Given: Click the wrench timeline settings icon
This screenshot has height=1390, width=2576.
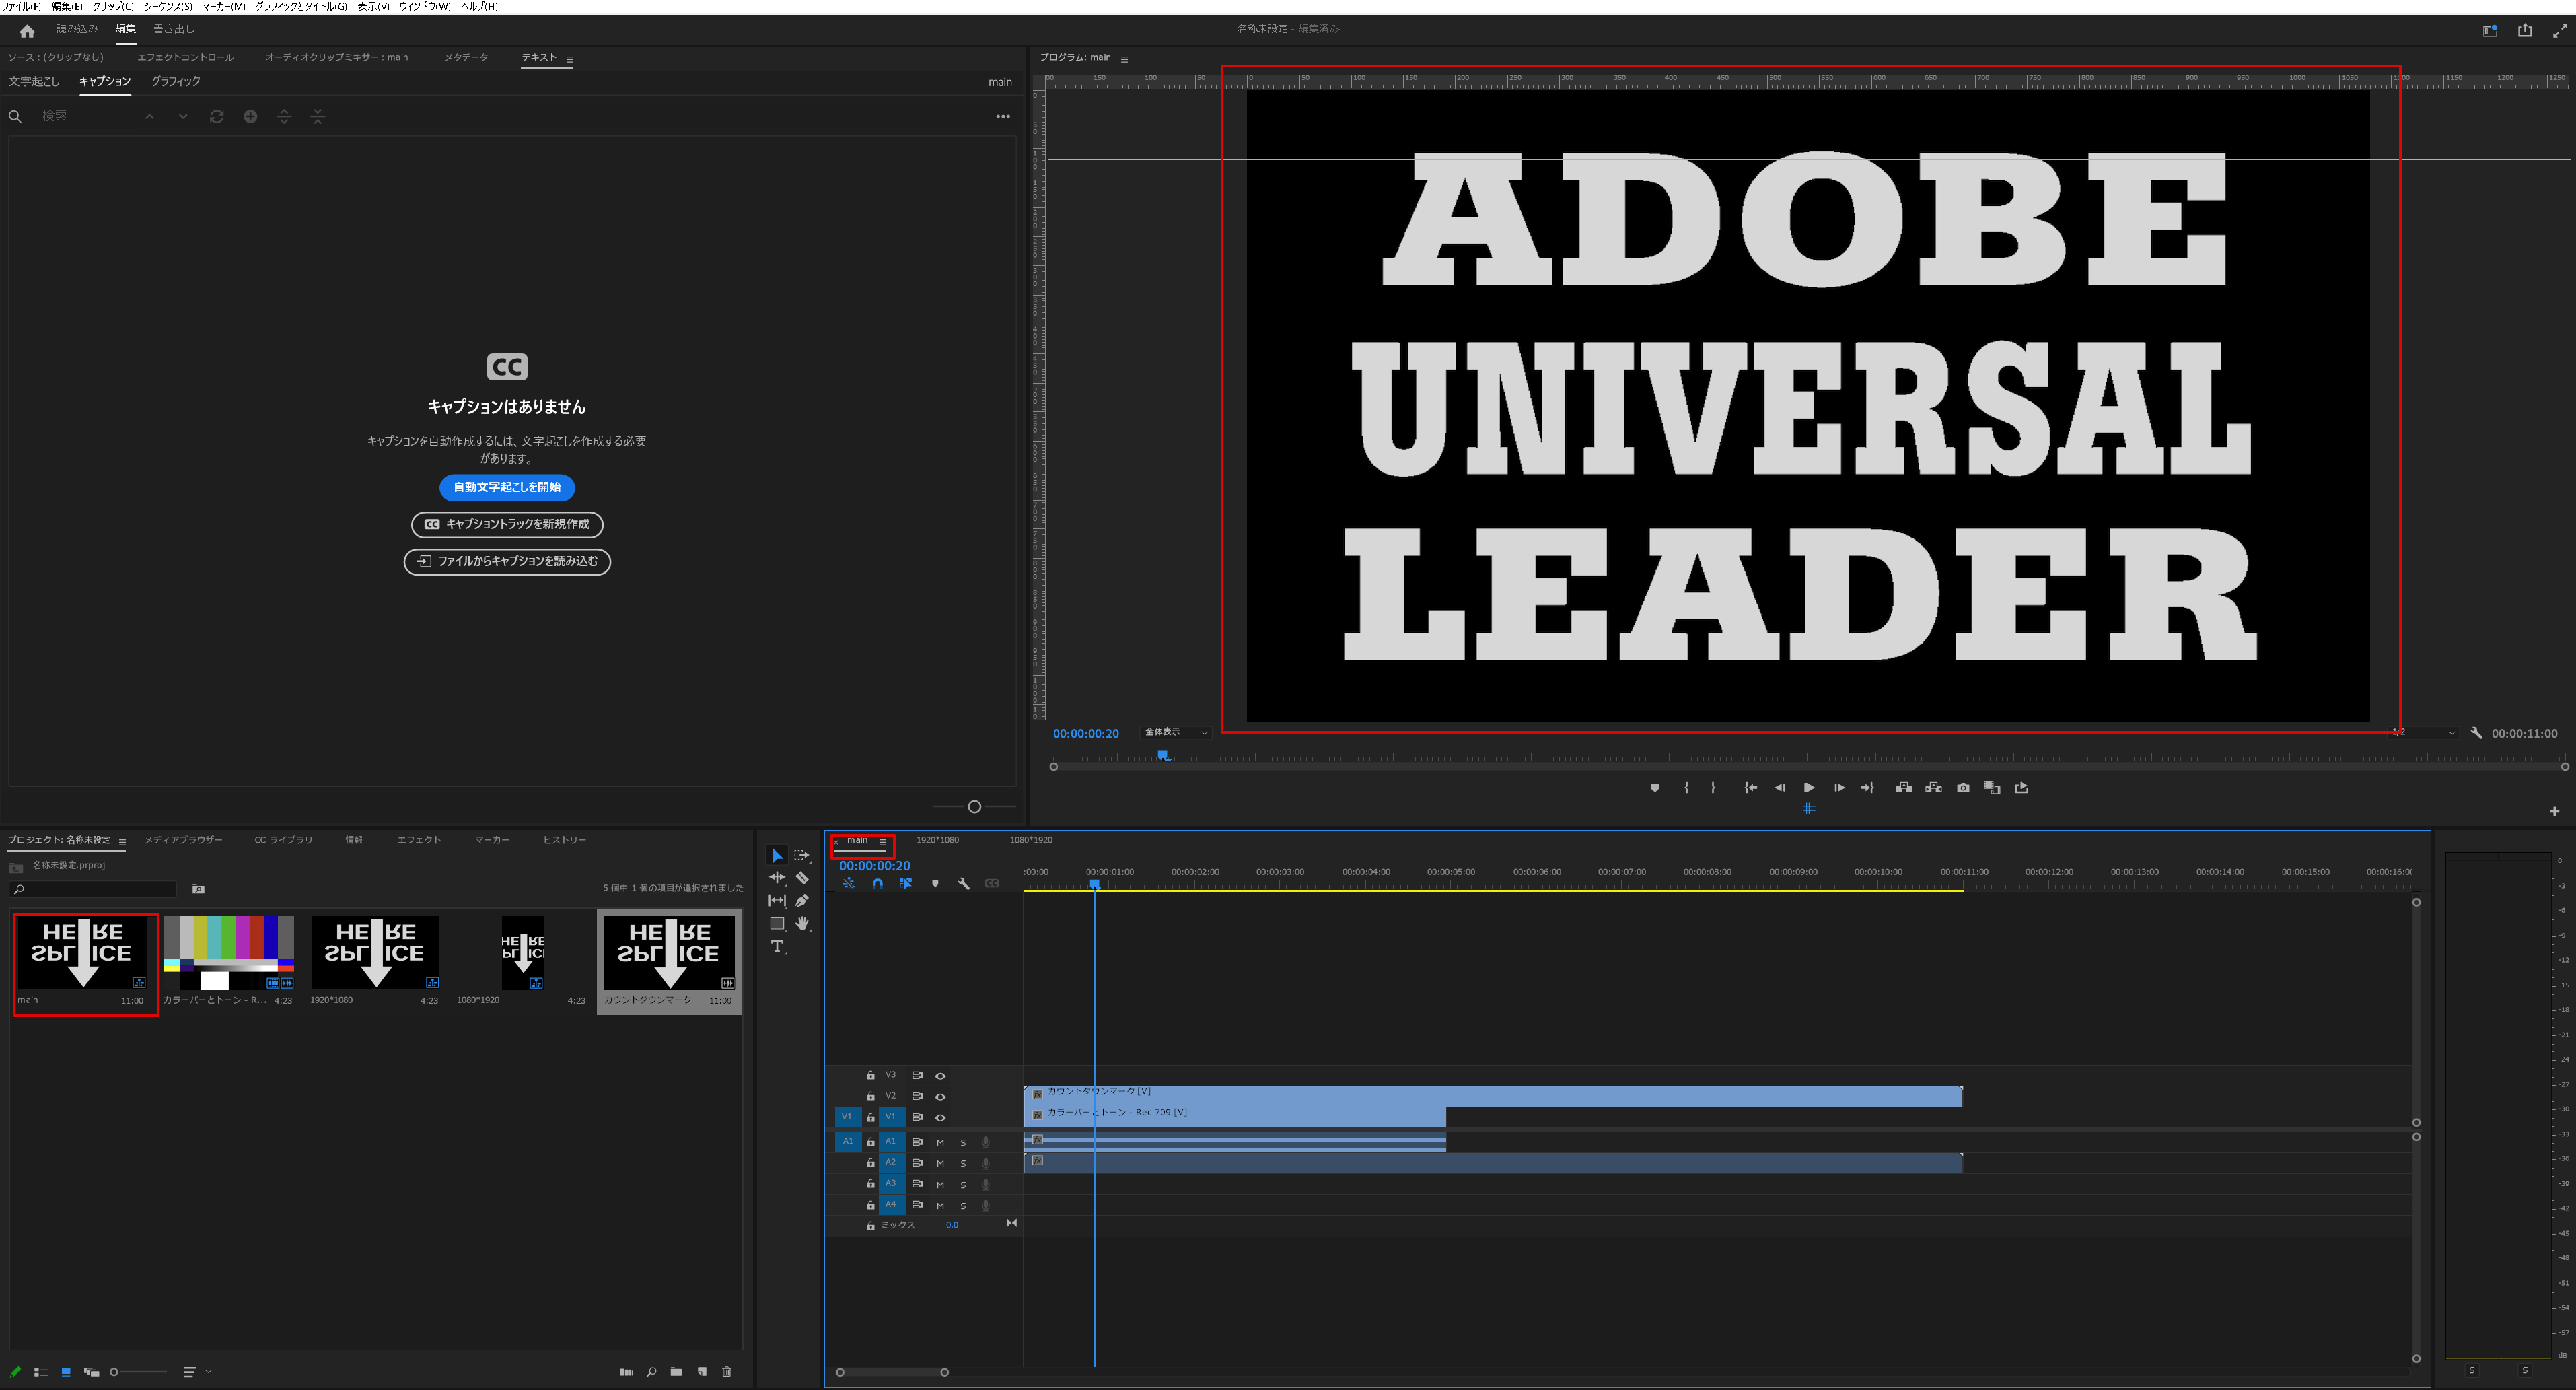Looking at the screenshot, I should [x=964, y=884].
